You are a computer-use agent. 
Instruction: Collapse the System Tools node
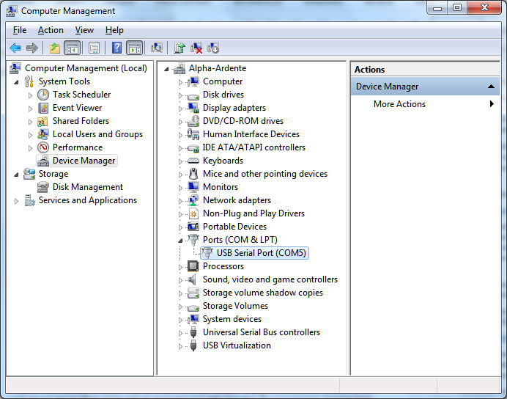16,82
